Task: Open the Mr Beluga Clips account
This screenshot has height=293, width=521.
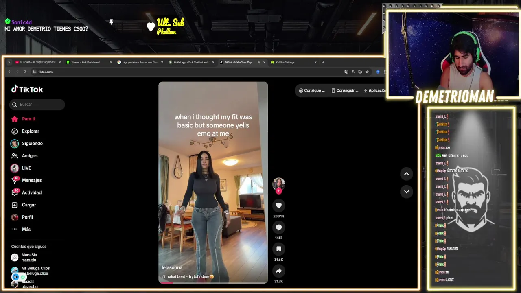Action: [x=31, y=271]
